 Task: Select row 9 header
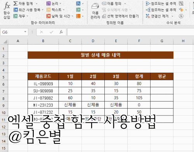click(x=3, y=105)
